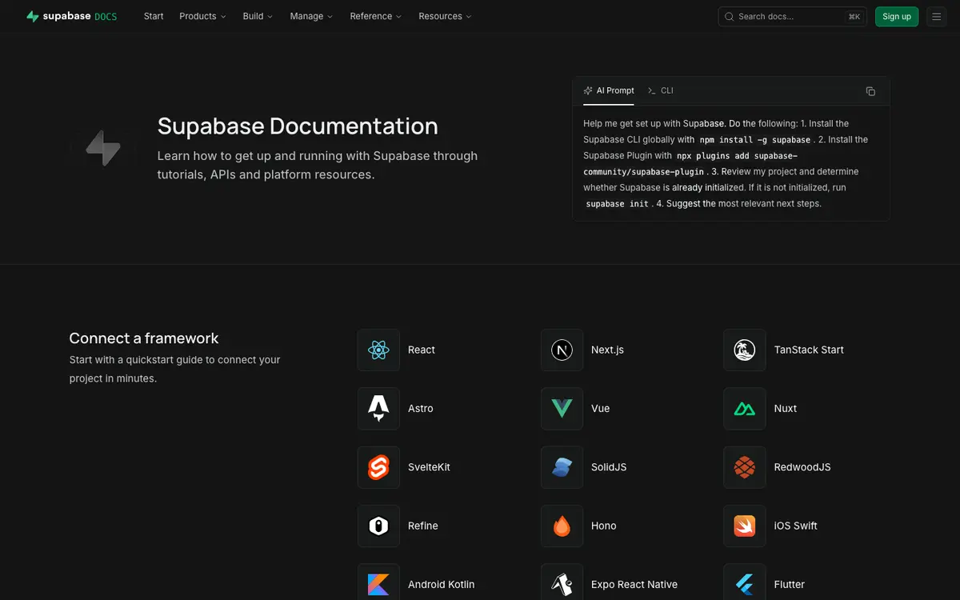Viewport: 960px width, 600px height.
Task: Open the Flutter quickstart link
Action: coord(790,584)
